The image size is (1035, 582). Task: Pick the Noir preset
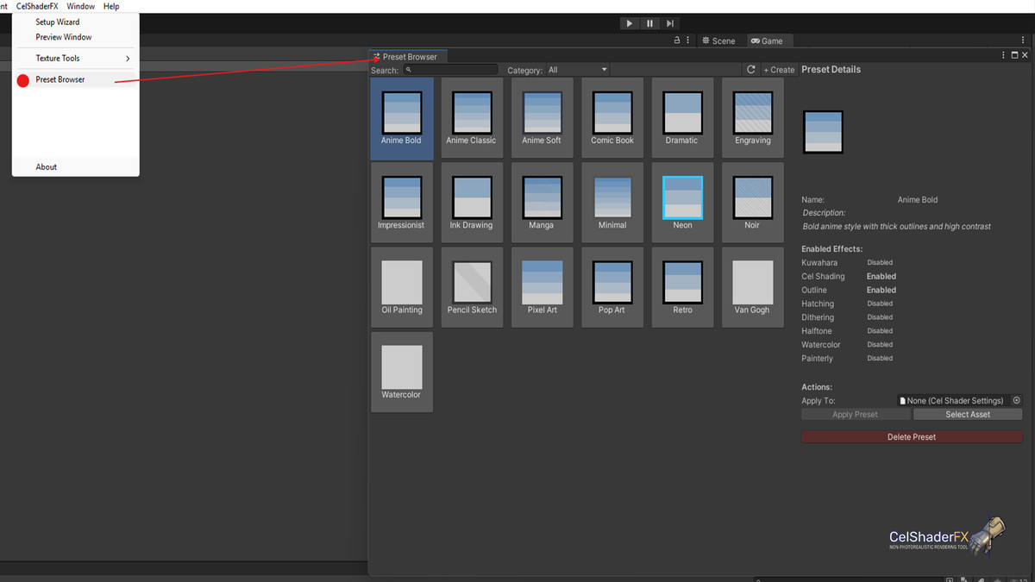pos(753,203)
